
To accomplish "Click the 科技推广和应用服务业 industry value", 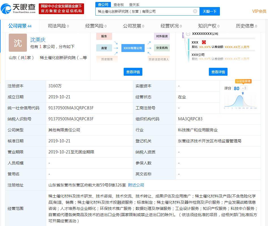I will tap(198, 130).
